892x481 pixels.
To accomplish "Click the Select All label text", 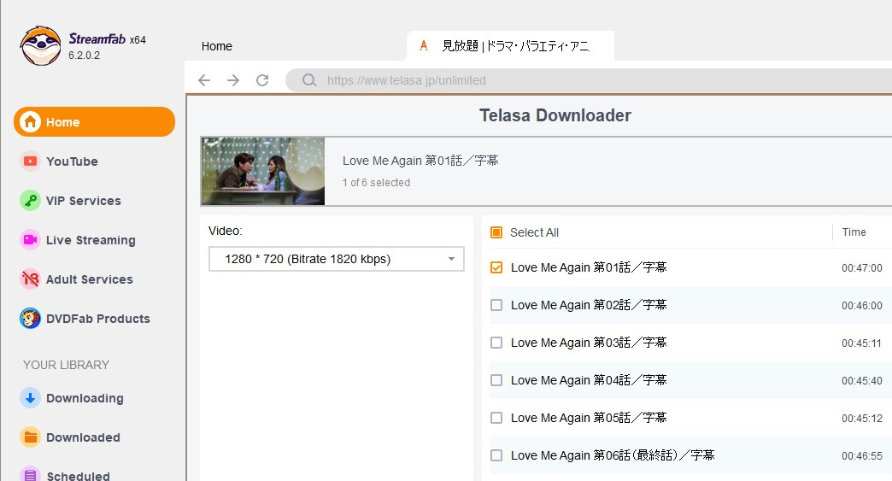I will tap(534, 232).
